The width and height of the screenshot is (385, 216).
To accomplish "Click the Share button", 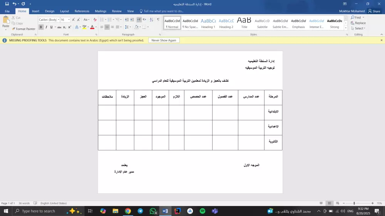I will (374, 11).
